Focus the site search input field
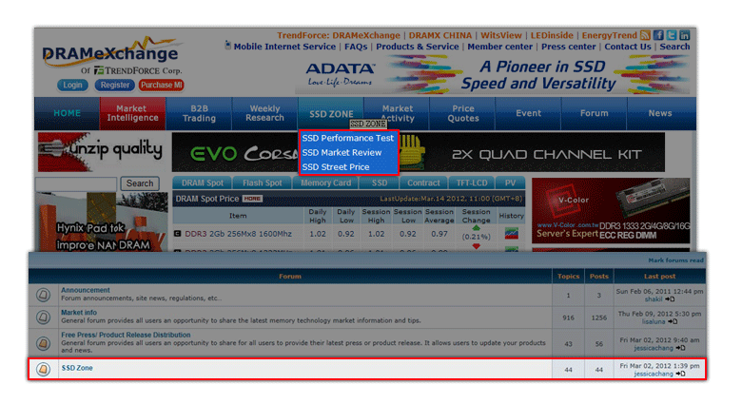The image size is (742, 404). 76,184
